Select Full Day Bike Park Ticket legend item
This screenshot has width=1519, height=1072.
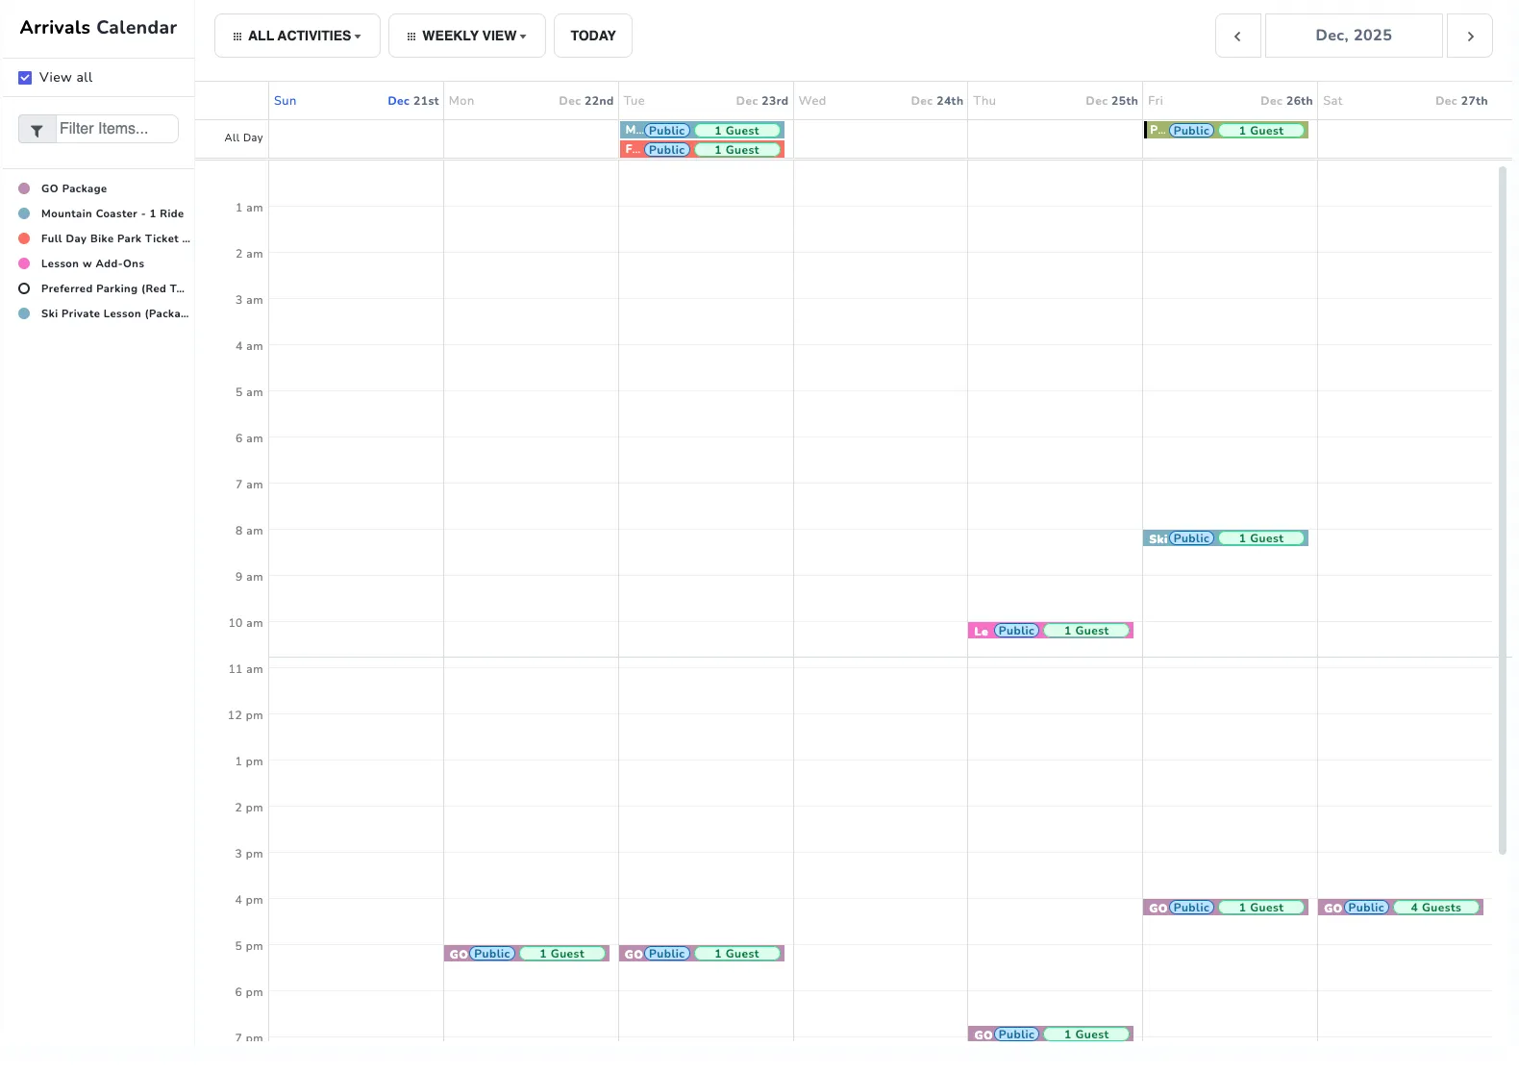105,238
